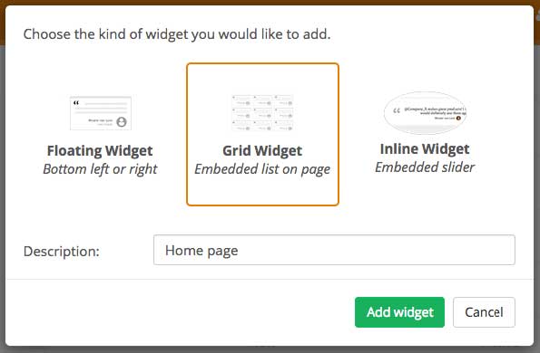The height and width of the screenshot is (353, 540).
Task: Click the quote mark icon in Floating preview
Action: tap(76, 102)
